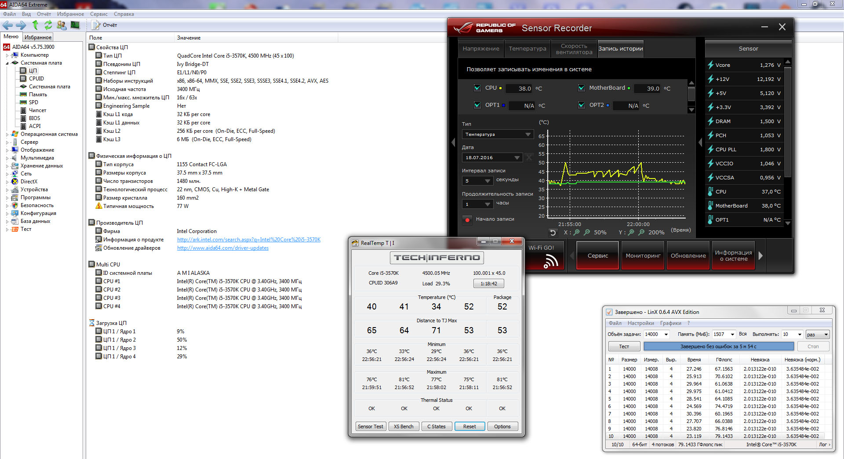Switch to the Избранное tab in AIDA64
This screenshot has height=459, width=844.
click(x=38, y=37)
